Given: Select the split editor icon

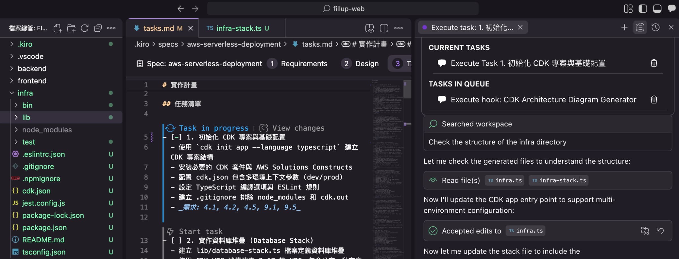Looking at the screenshot, I should click(383, 28).
